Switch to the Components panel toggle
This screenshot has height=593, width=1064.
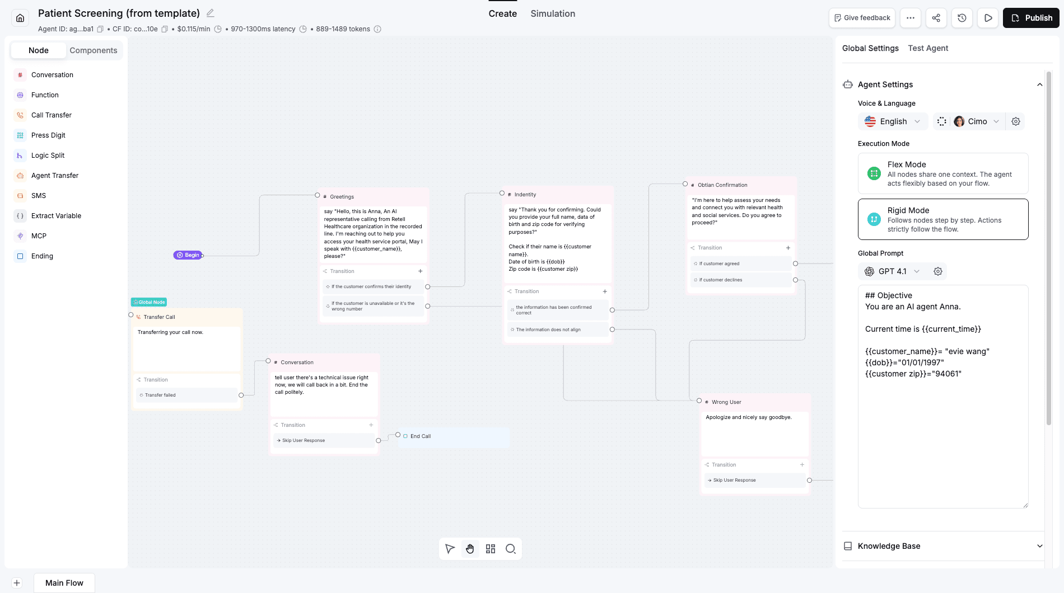tap(93, 50)
